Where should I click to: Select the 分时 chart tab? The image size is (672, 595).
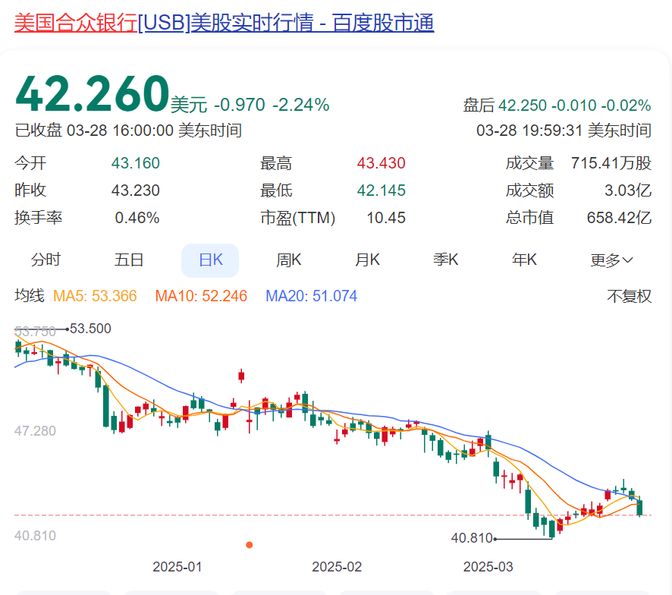[x=46, y=260]
